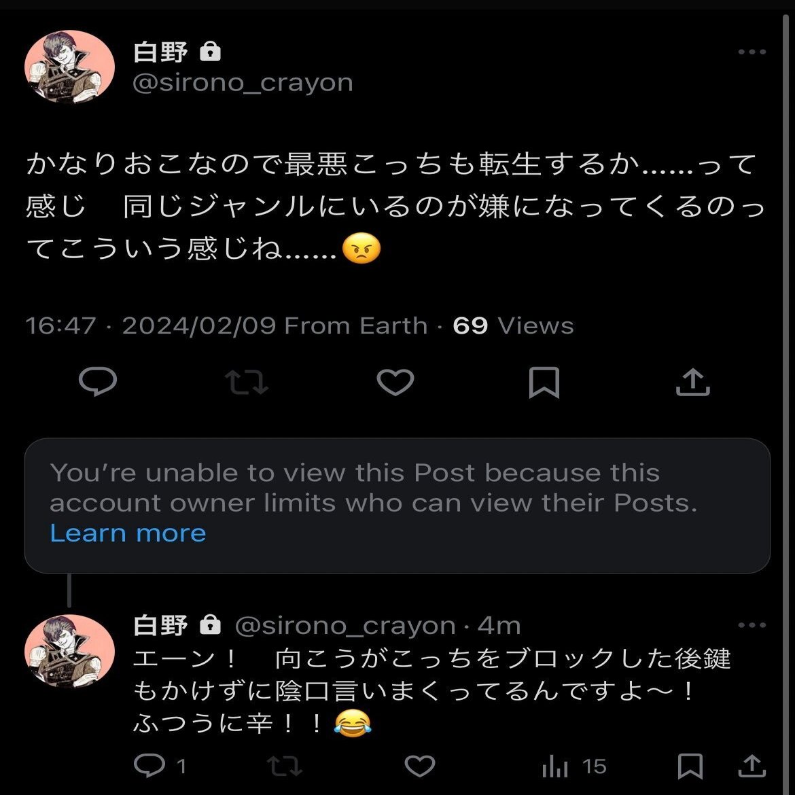The width and height of the screenshot is (795, 795).
Task: Click the 白野 display name in main post
Action: pyautogui.click(x=160, y=52)
